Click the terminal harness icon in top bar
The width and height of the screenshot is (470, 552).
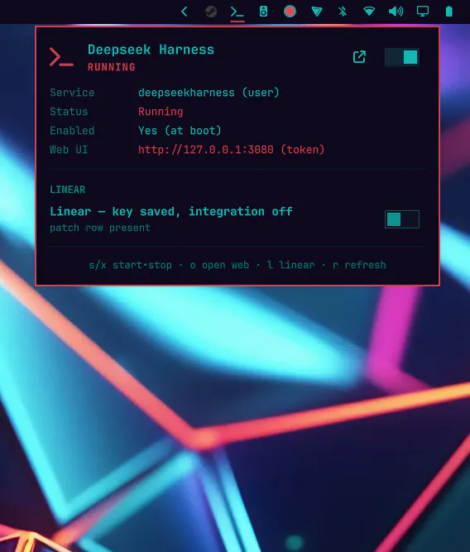tap(237, 12)
